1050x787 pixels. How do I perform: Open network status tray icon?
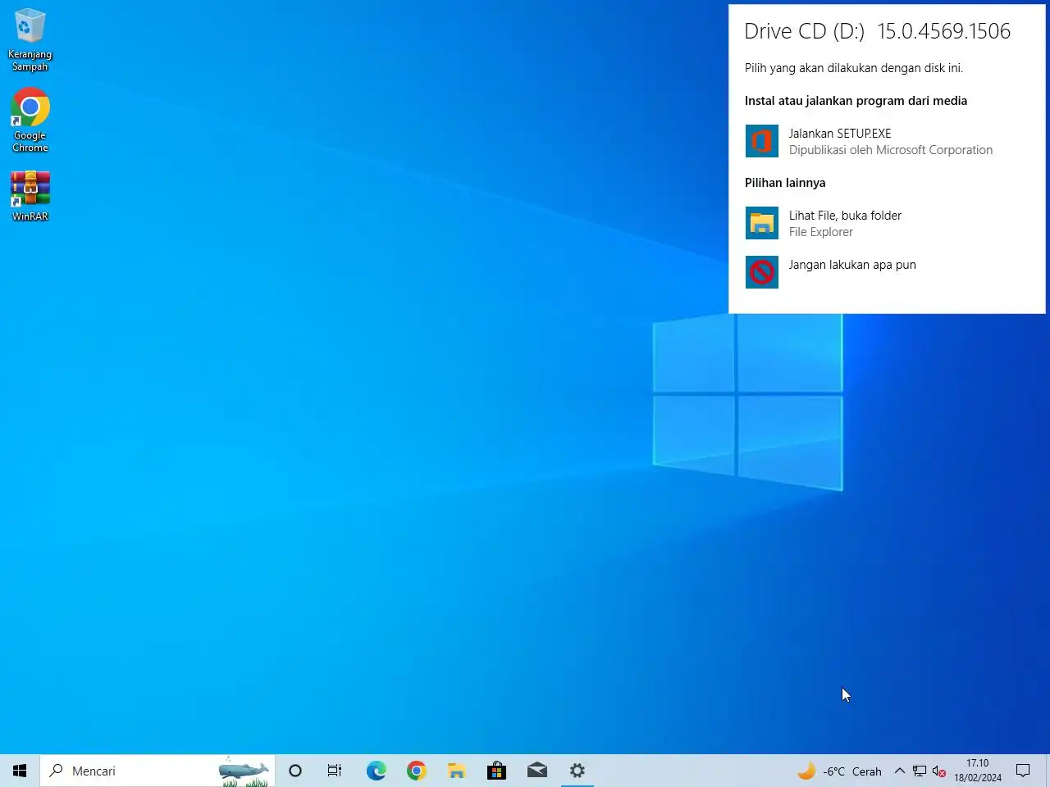point(920,771)
